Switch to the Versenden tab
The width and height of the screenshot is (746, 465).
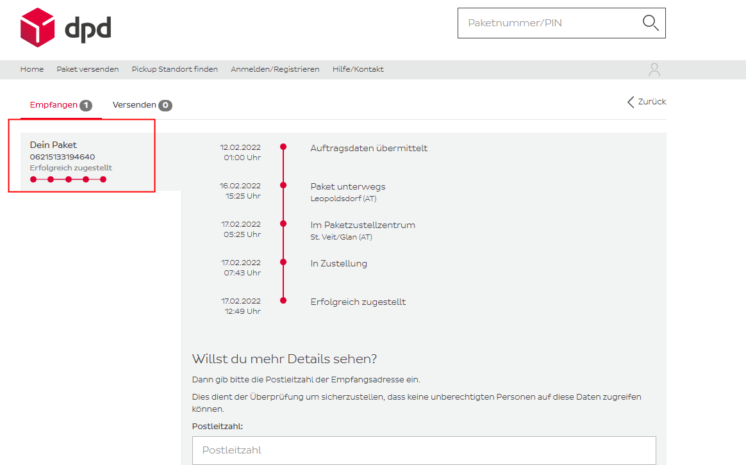(x=134, y=105)
